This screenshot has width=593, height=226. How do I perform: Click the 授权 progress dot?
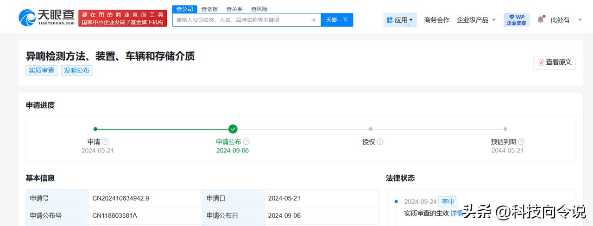tap(371, 129)
